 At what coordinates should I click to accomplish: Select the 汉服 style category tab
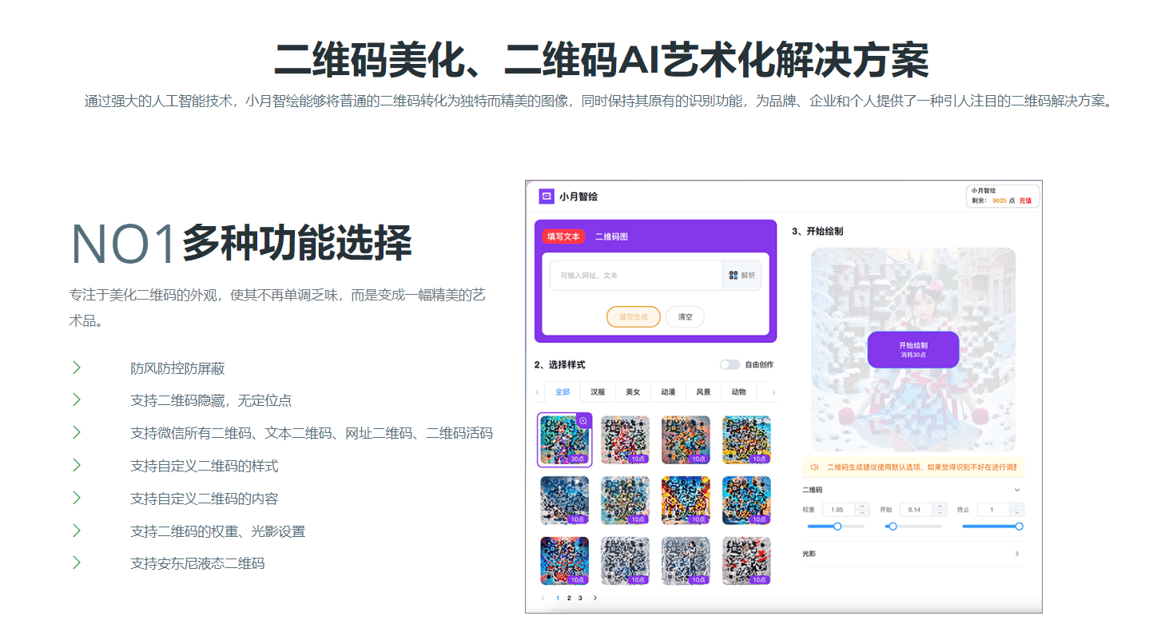[598, 392]
